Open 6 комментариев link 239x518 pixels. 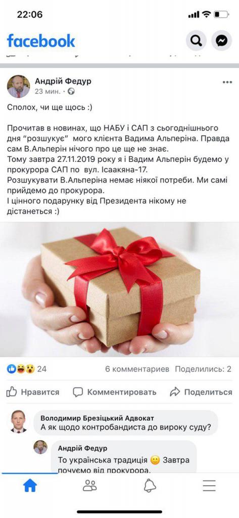[x=137, y=369]
